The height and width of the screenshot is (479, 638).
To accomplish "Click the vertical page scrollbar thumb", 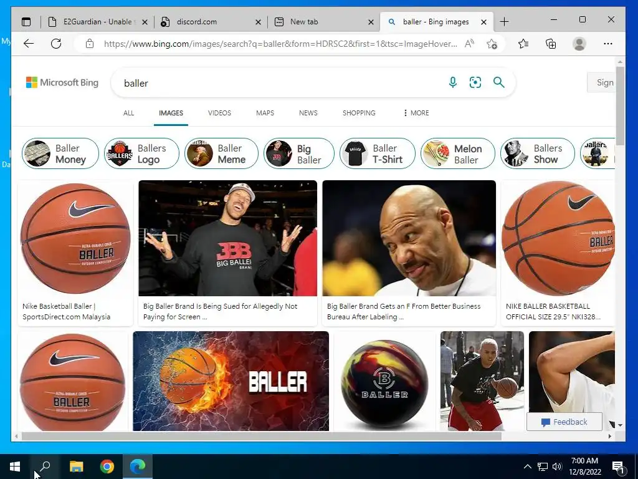I will [620, 106].
